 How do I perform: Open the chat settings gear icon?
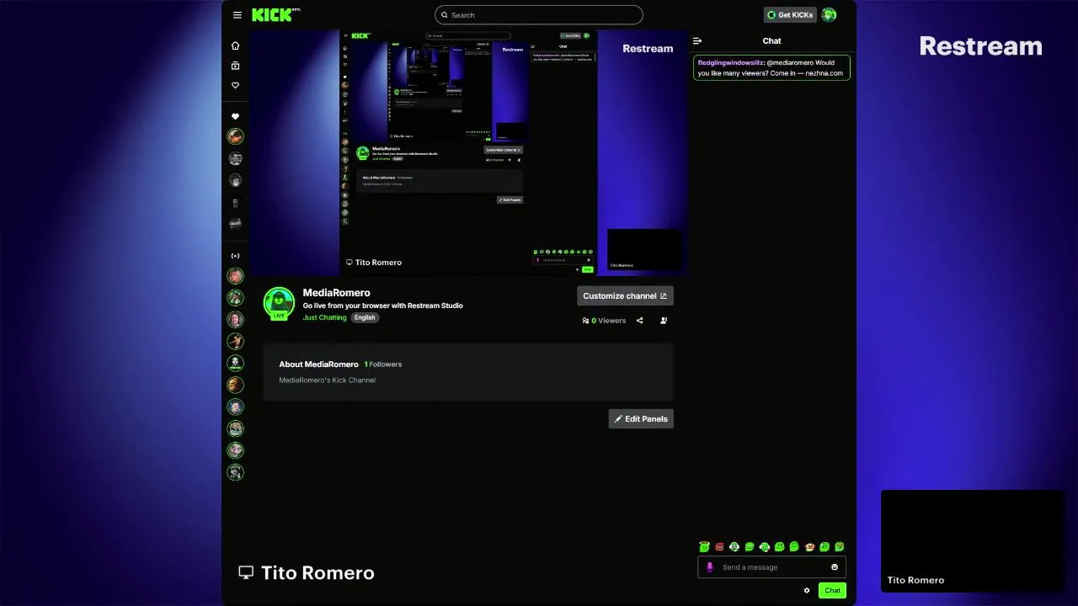(x=807, y=591)
